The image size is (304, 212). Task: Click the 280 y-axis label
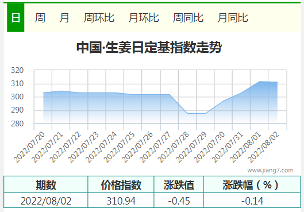[17, 124]
